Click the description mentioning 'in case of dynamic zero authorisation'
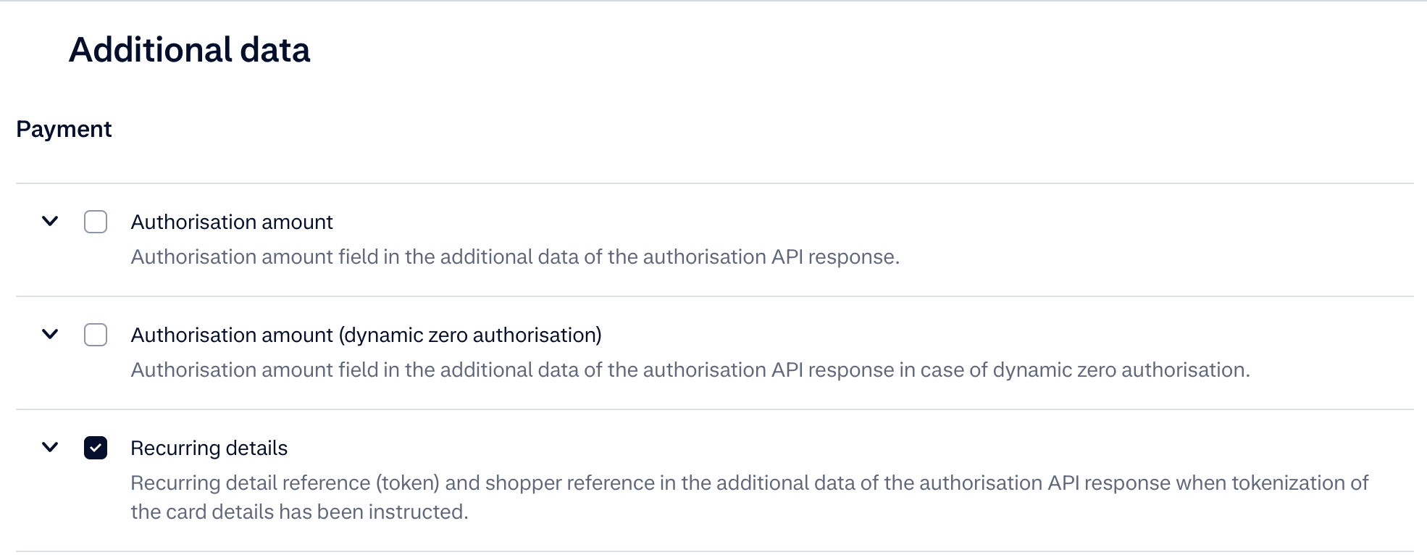The height and width of the screenshot is (555, 1427). 690,370
